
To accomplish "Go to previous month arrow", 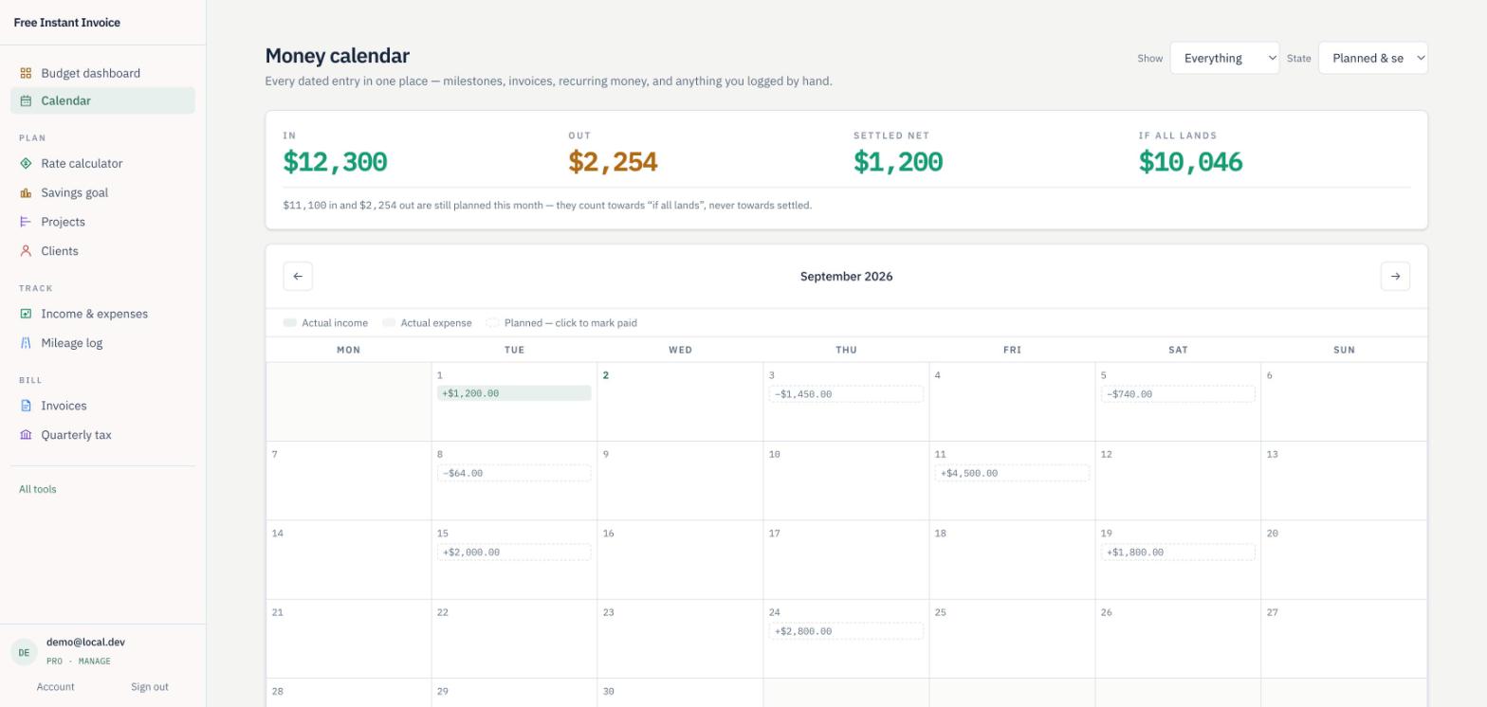I will 298,277.
